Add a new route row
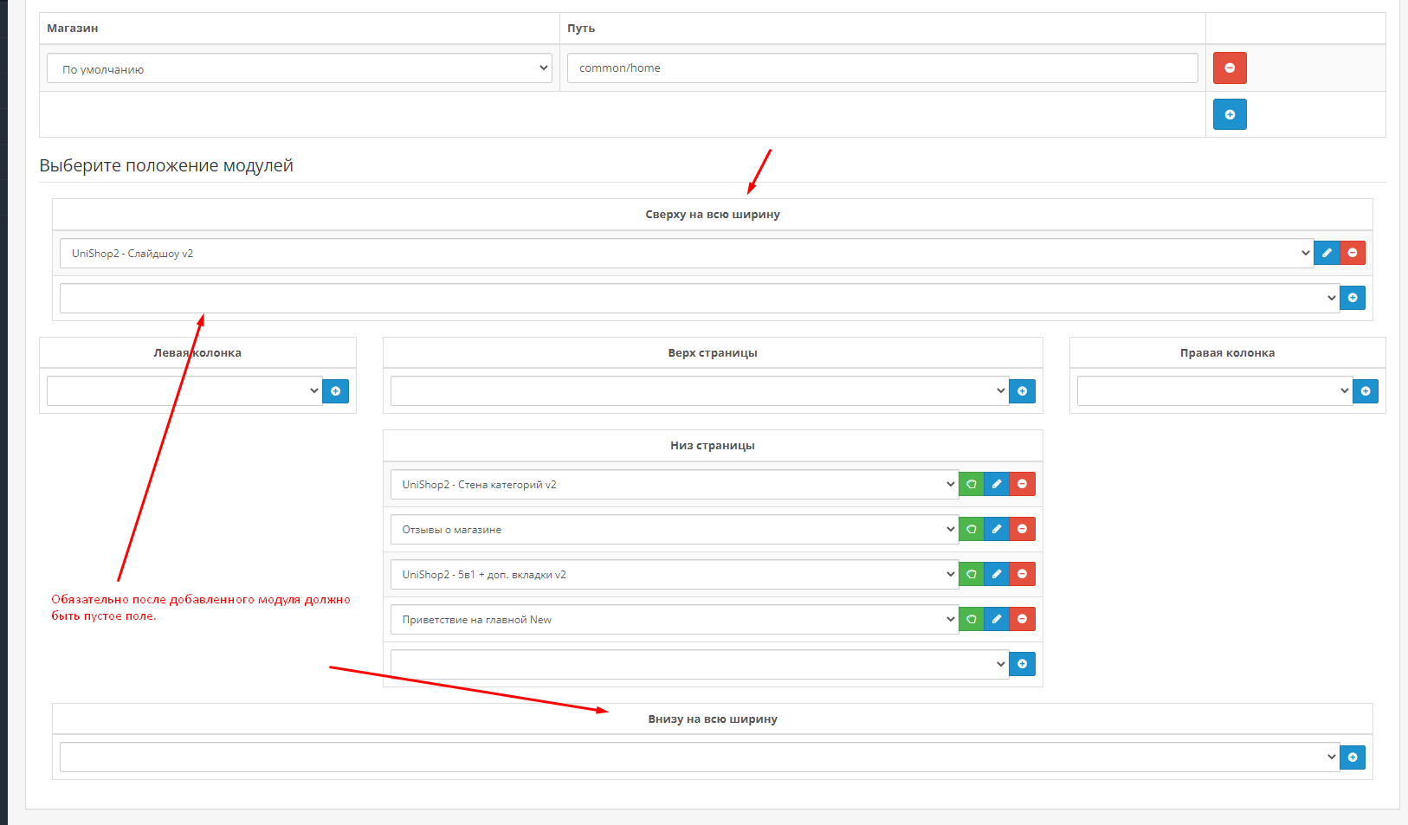Screen dimensions: 1408x825 (1230, 114)
